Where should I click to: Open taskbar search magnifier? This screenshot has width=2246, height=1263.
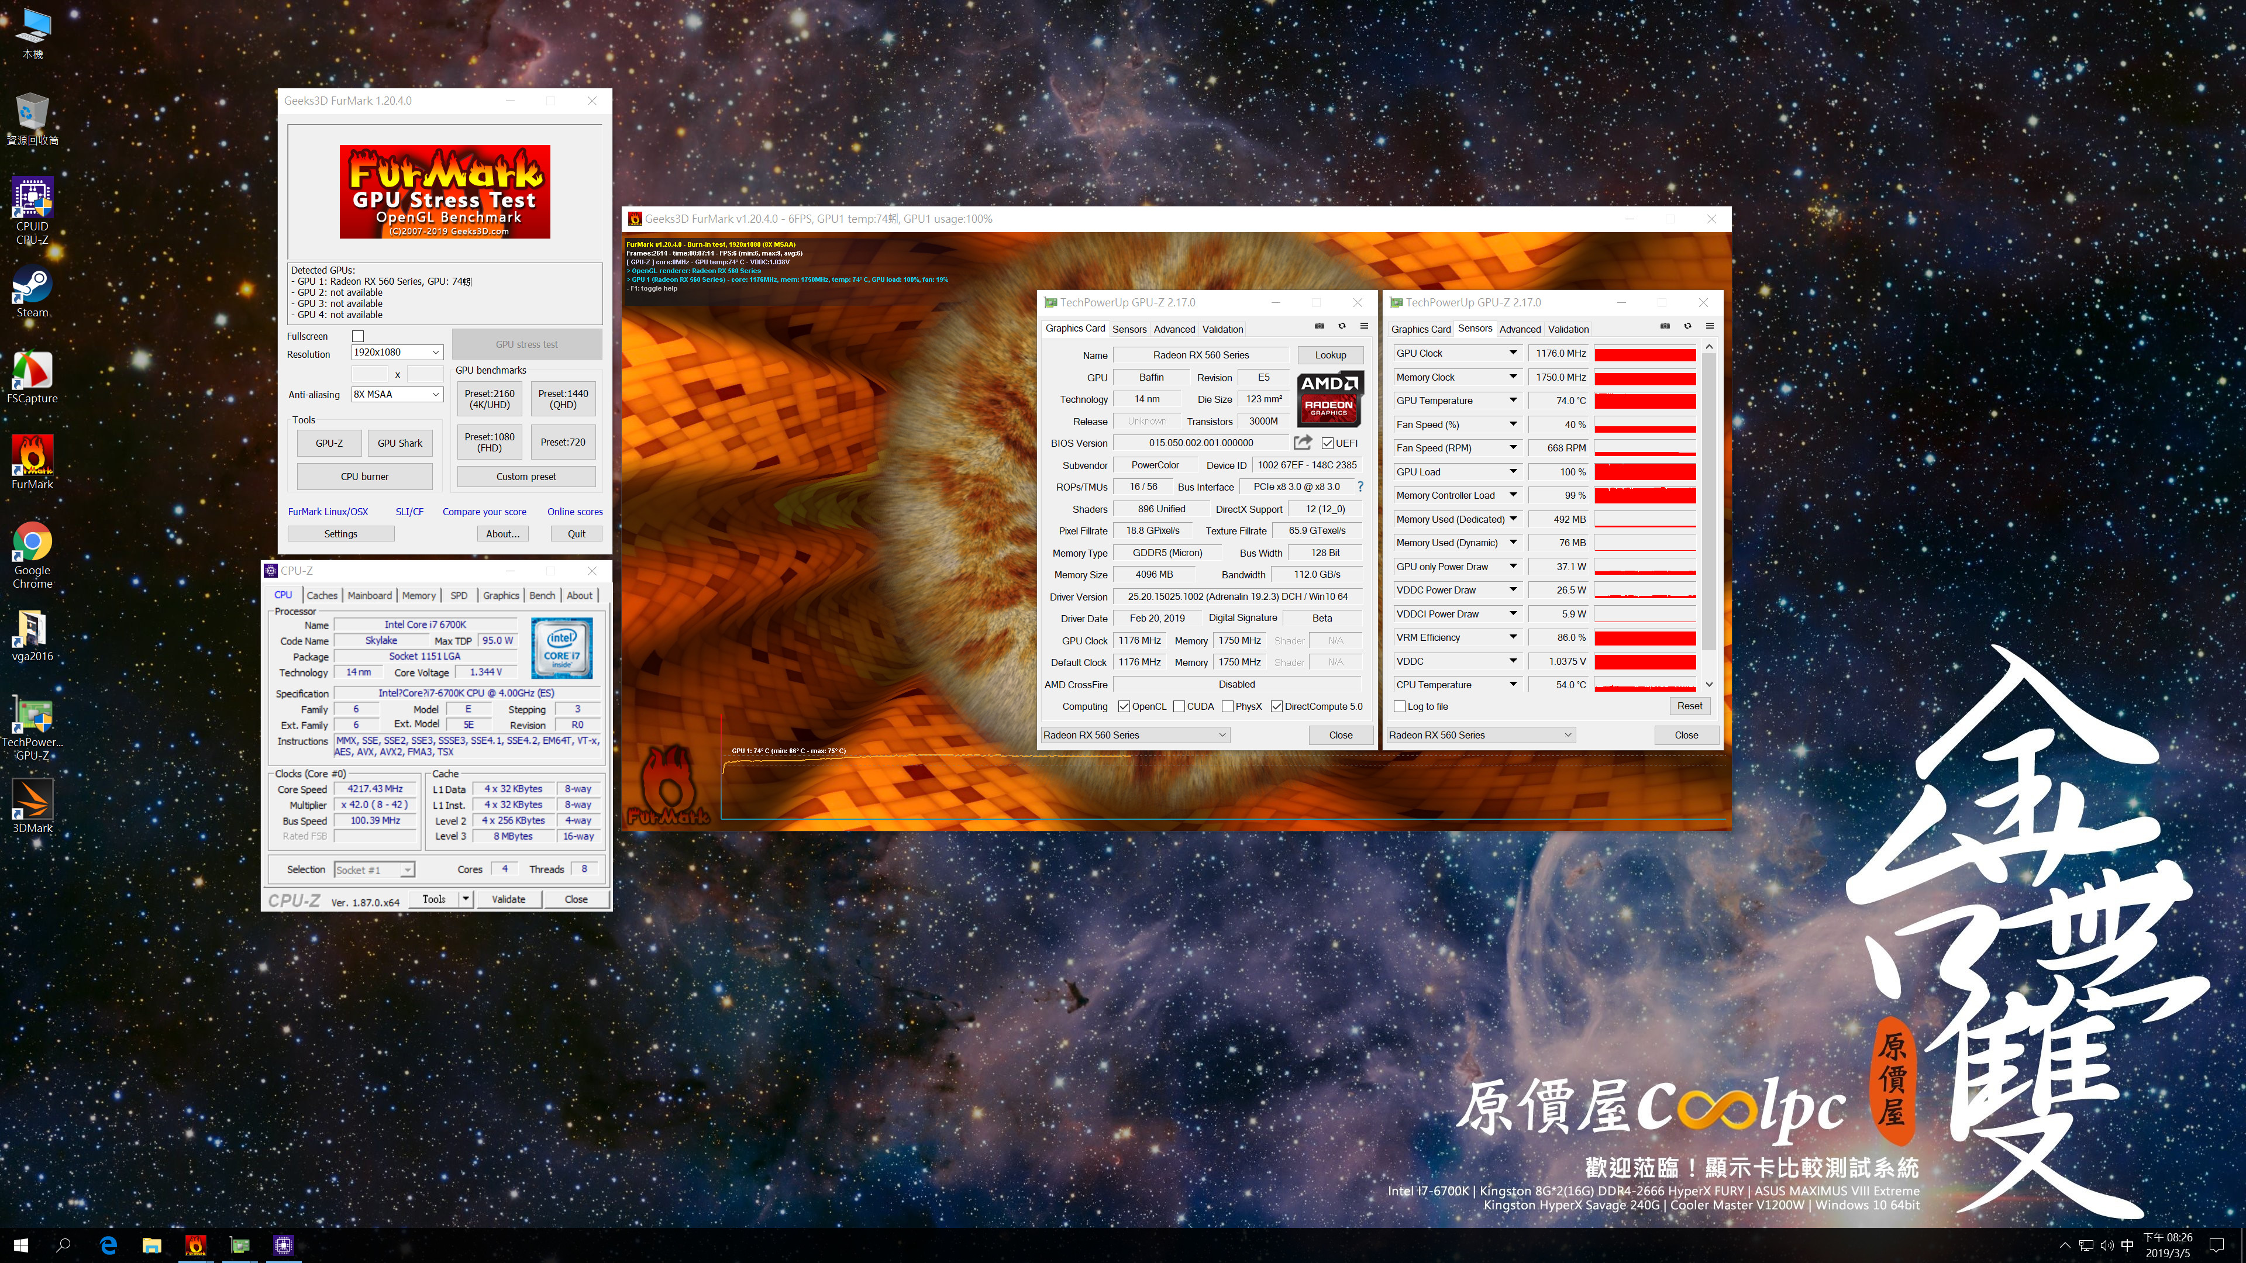[x=64, y=1245]
